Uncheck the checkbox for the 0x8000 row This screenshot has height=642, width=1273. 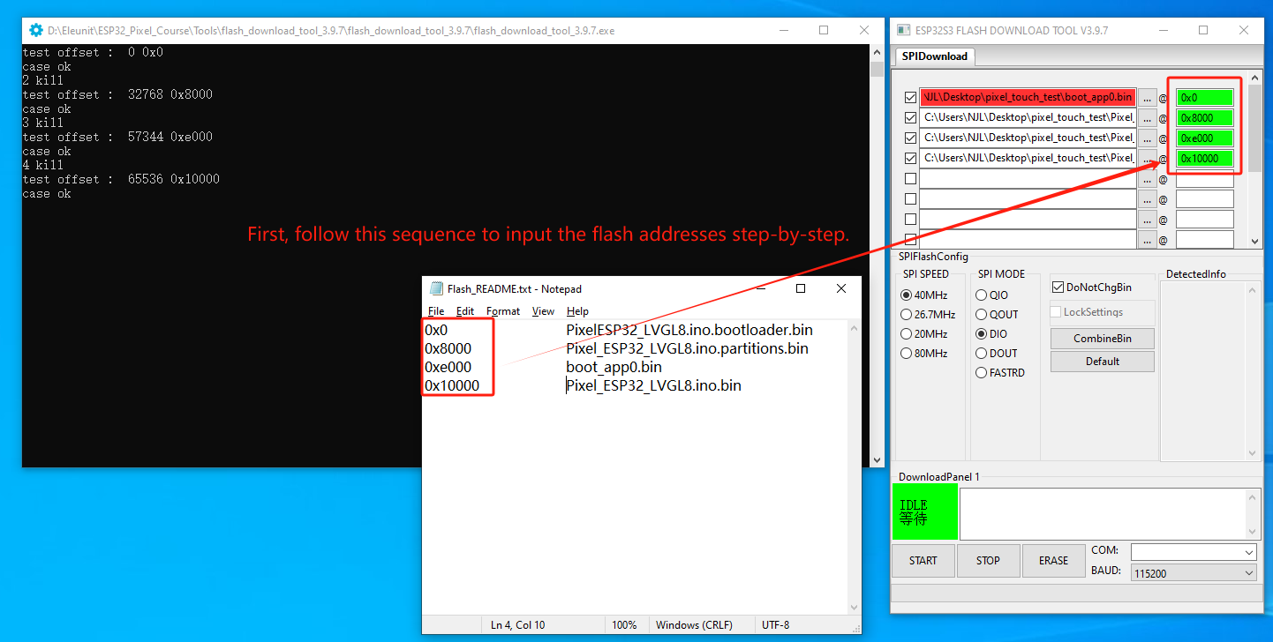click(910, 117)
